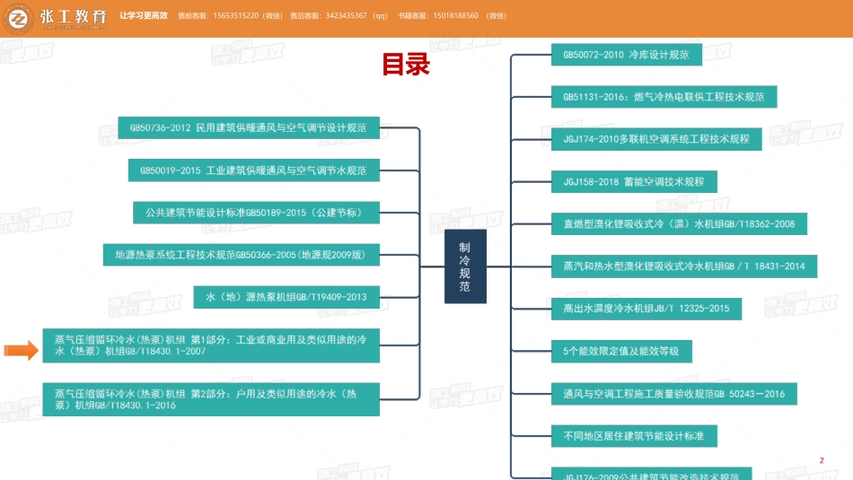Open 蒸气压缩循环冷水机组 第1部分 node

coord(211,345)
